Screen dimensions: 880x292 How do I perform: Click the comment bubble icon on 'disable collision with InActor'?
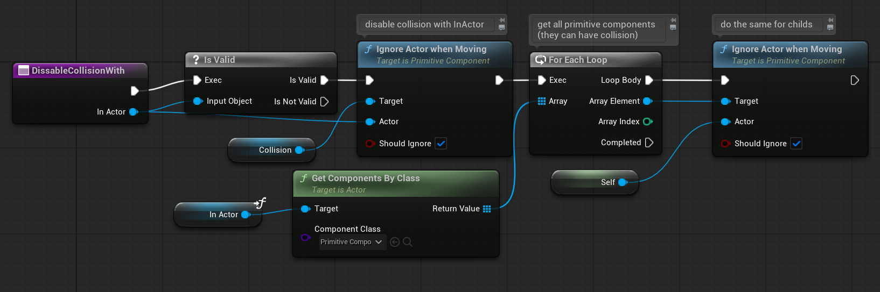click(502, 27)
